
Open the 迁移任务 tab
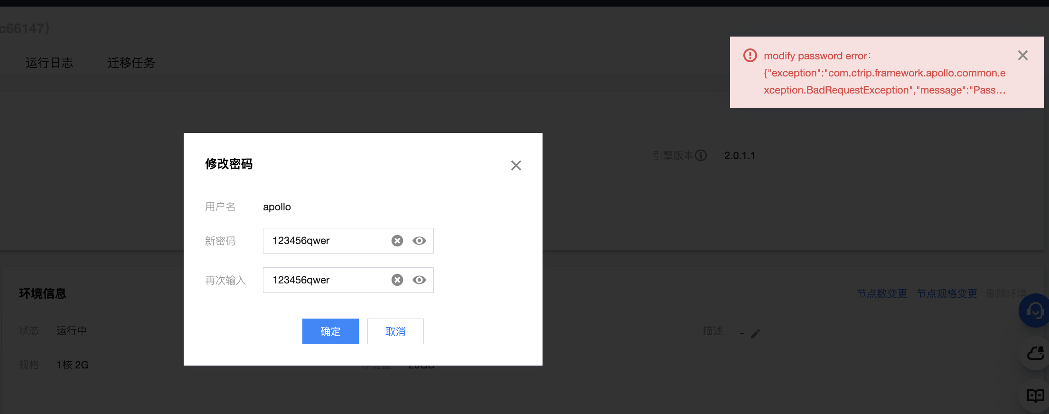pos(131,63)
